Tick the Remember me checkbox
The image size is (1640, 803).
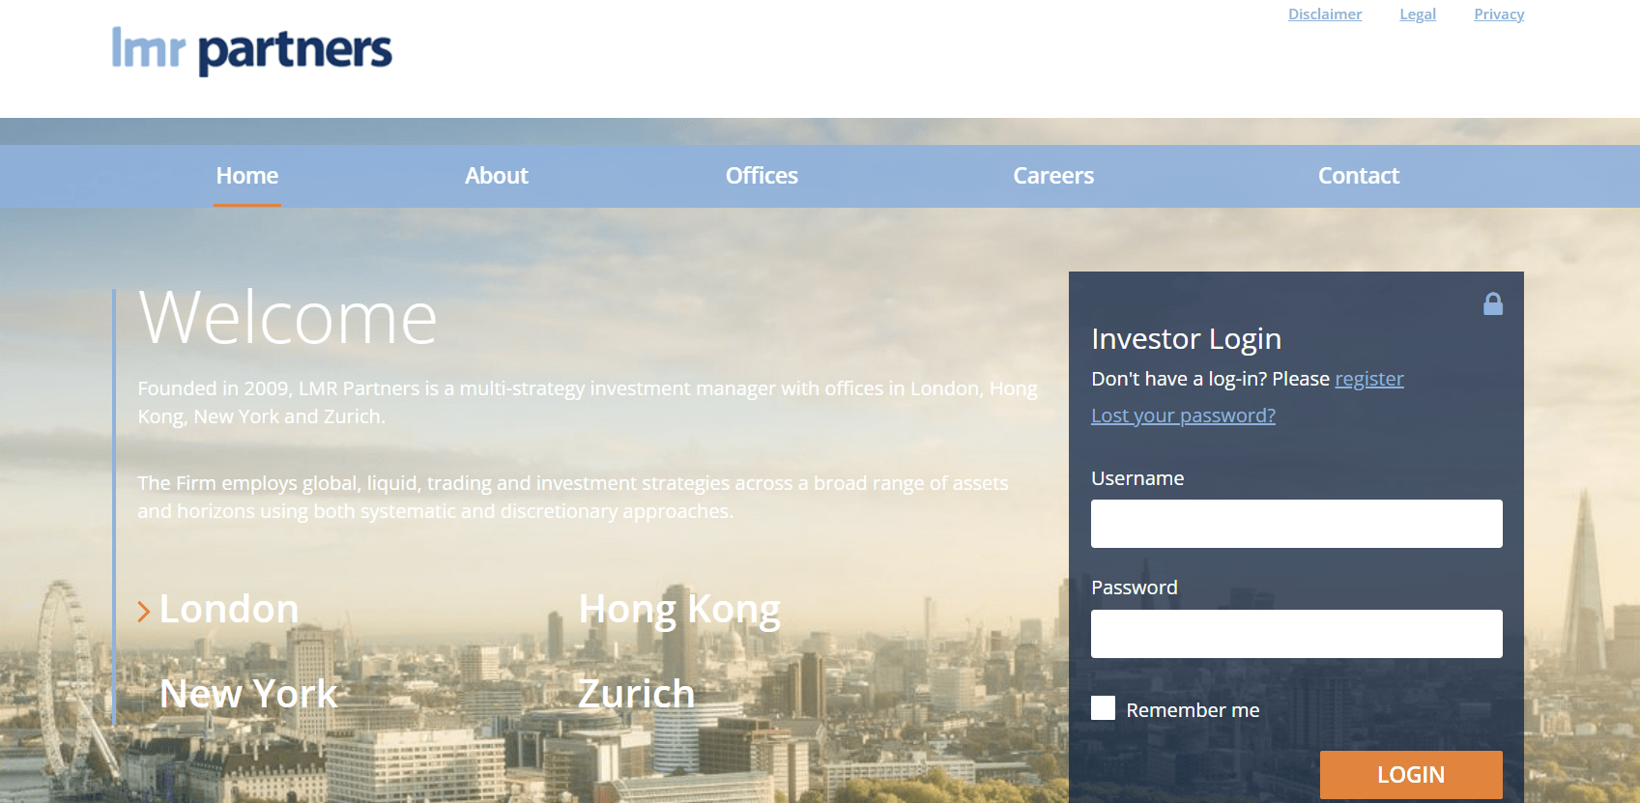[1103, 708]
